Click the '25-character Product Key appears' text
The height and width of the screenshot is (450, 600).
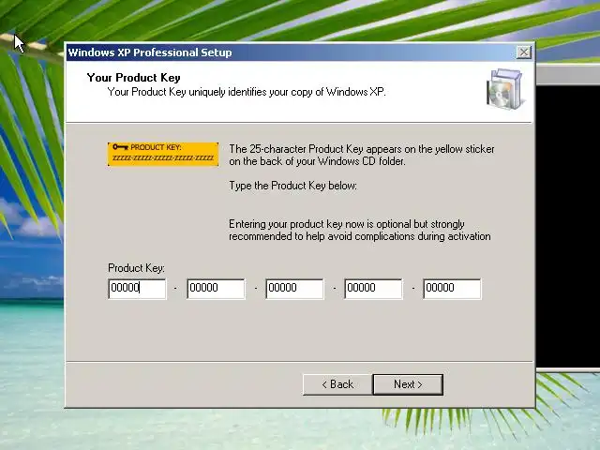click(362, 155)
